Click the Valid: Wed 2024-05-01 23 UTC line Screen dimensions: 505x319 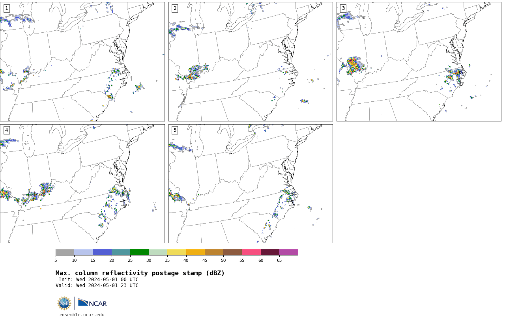point(97,285)
